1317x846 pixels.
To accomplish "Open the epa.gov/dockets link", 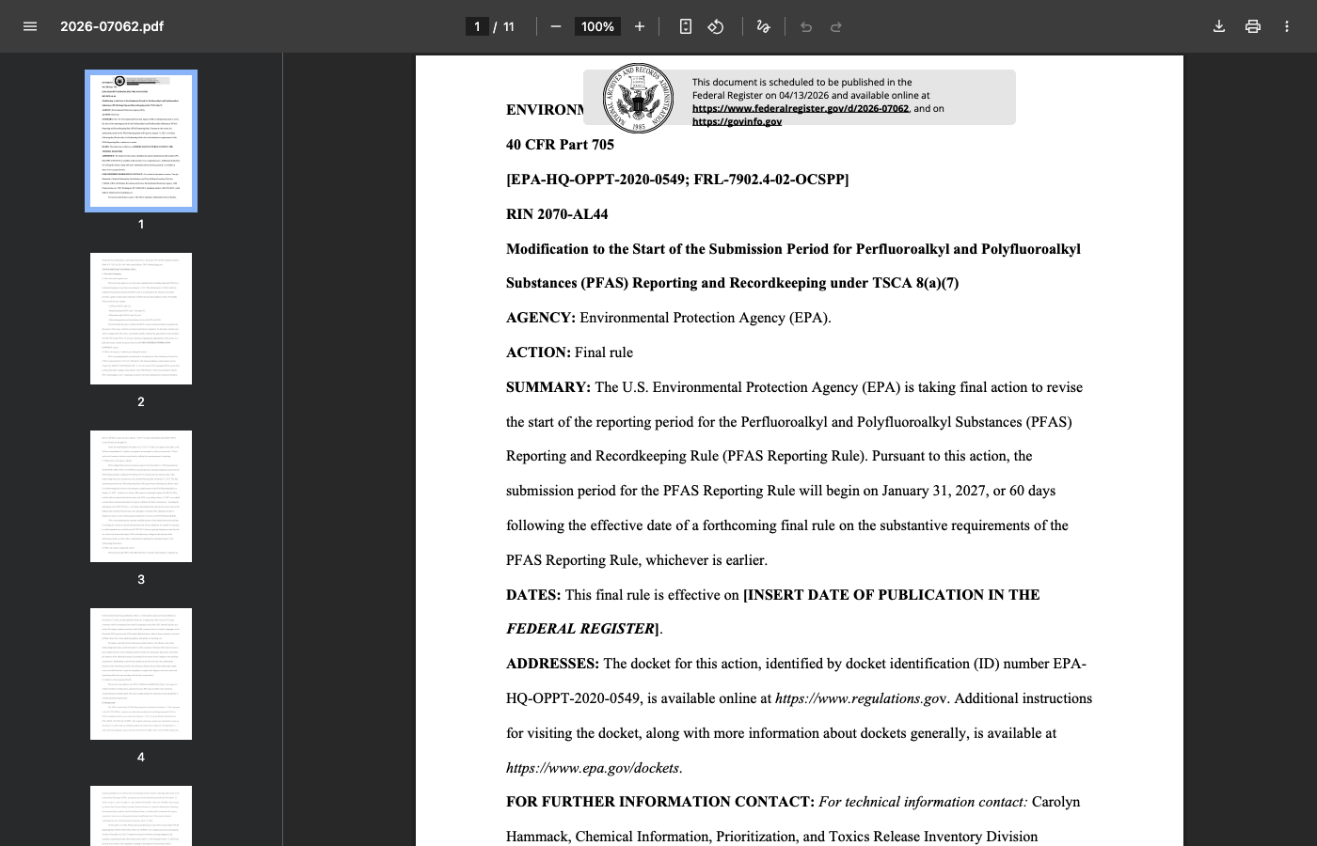I will point(592,768).
